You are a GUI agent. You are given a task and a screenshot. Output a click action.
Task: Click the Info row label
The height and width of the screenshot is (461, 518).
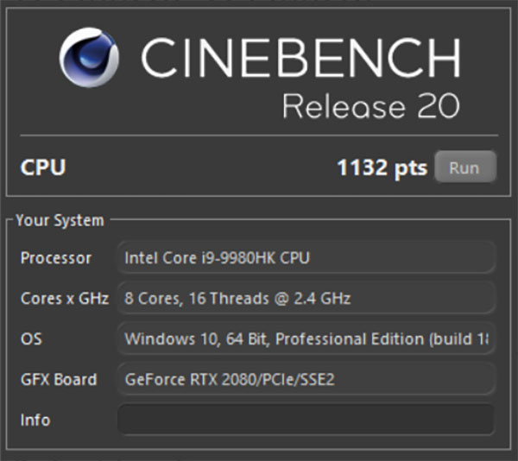35,420
